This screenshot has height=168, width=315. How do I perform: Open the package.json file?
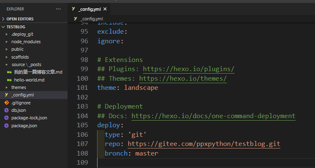pos(24,126)
